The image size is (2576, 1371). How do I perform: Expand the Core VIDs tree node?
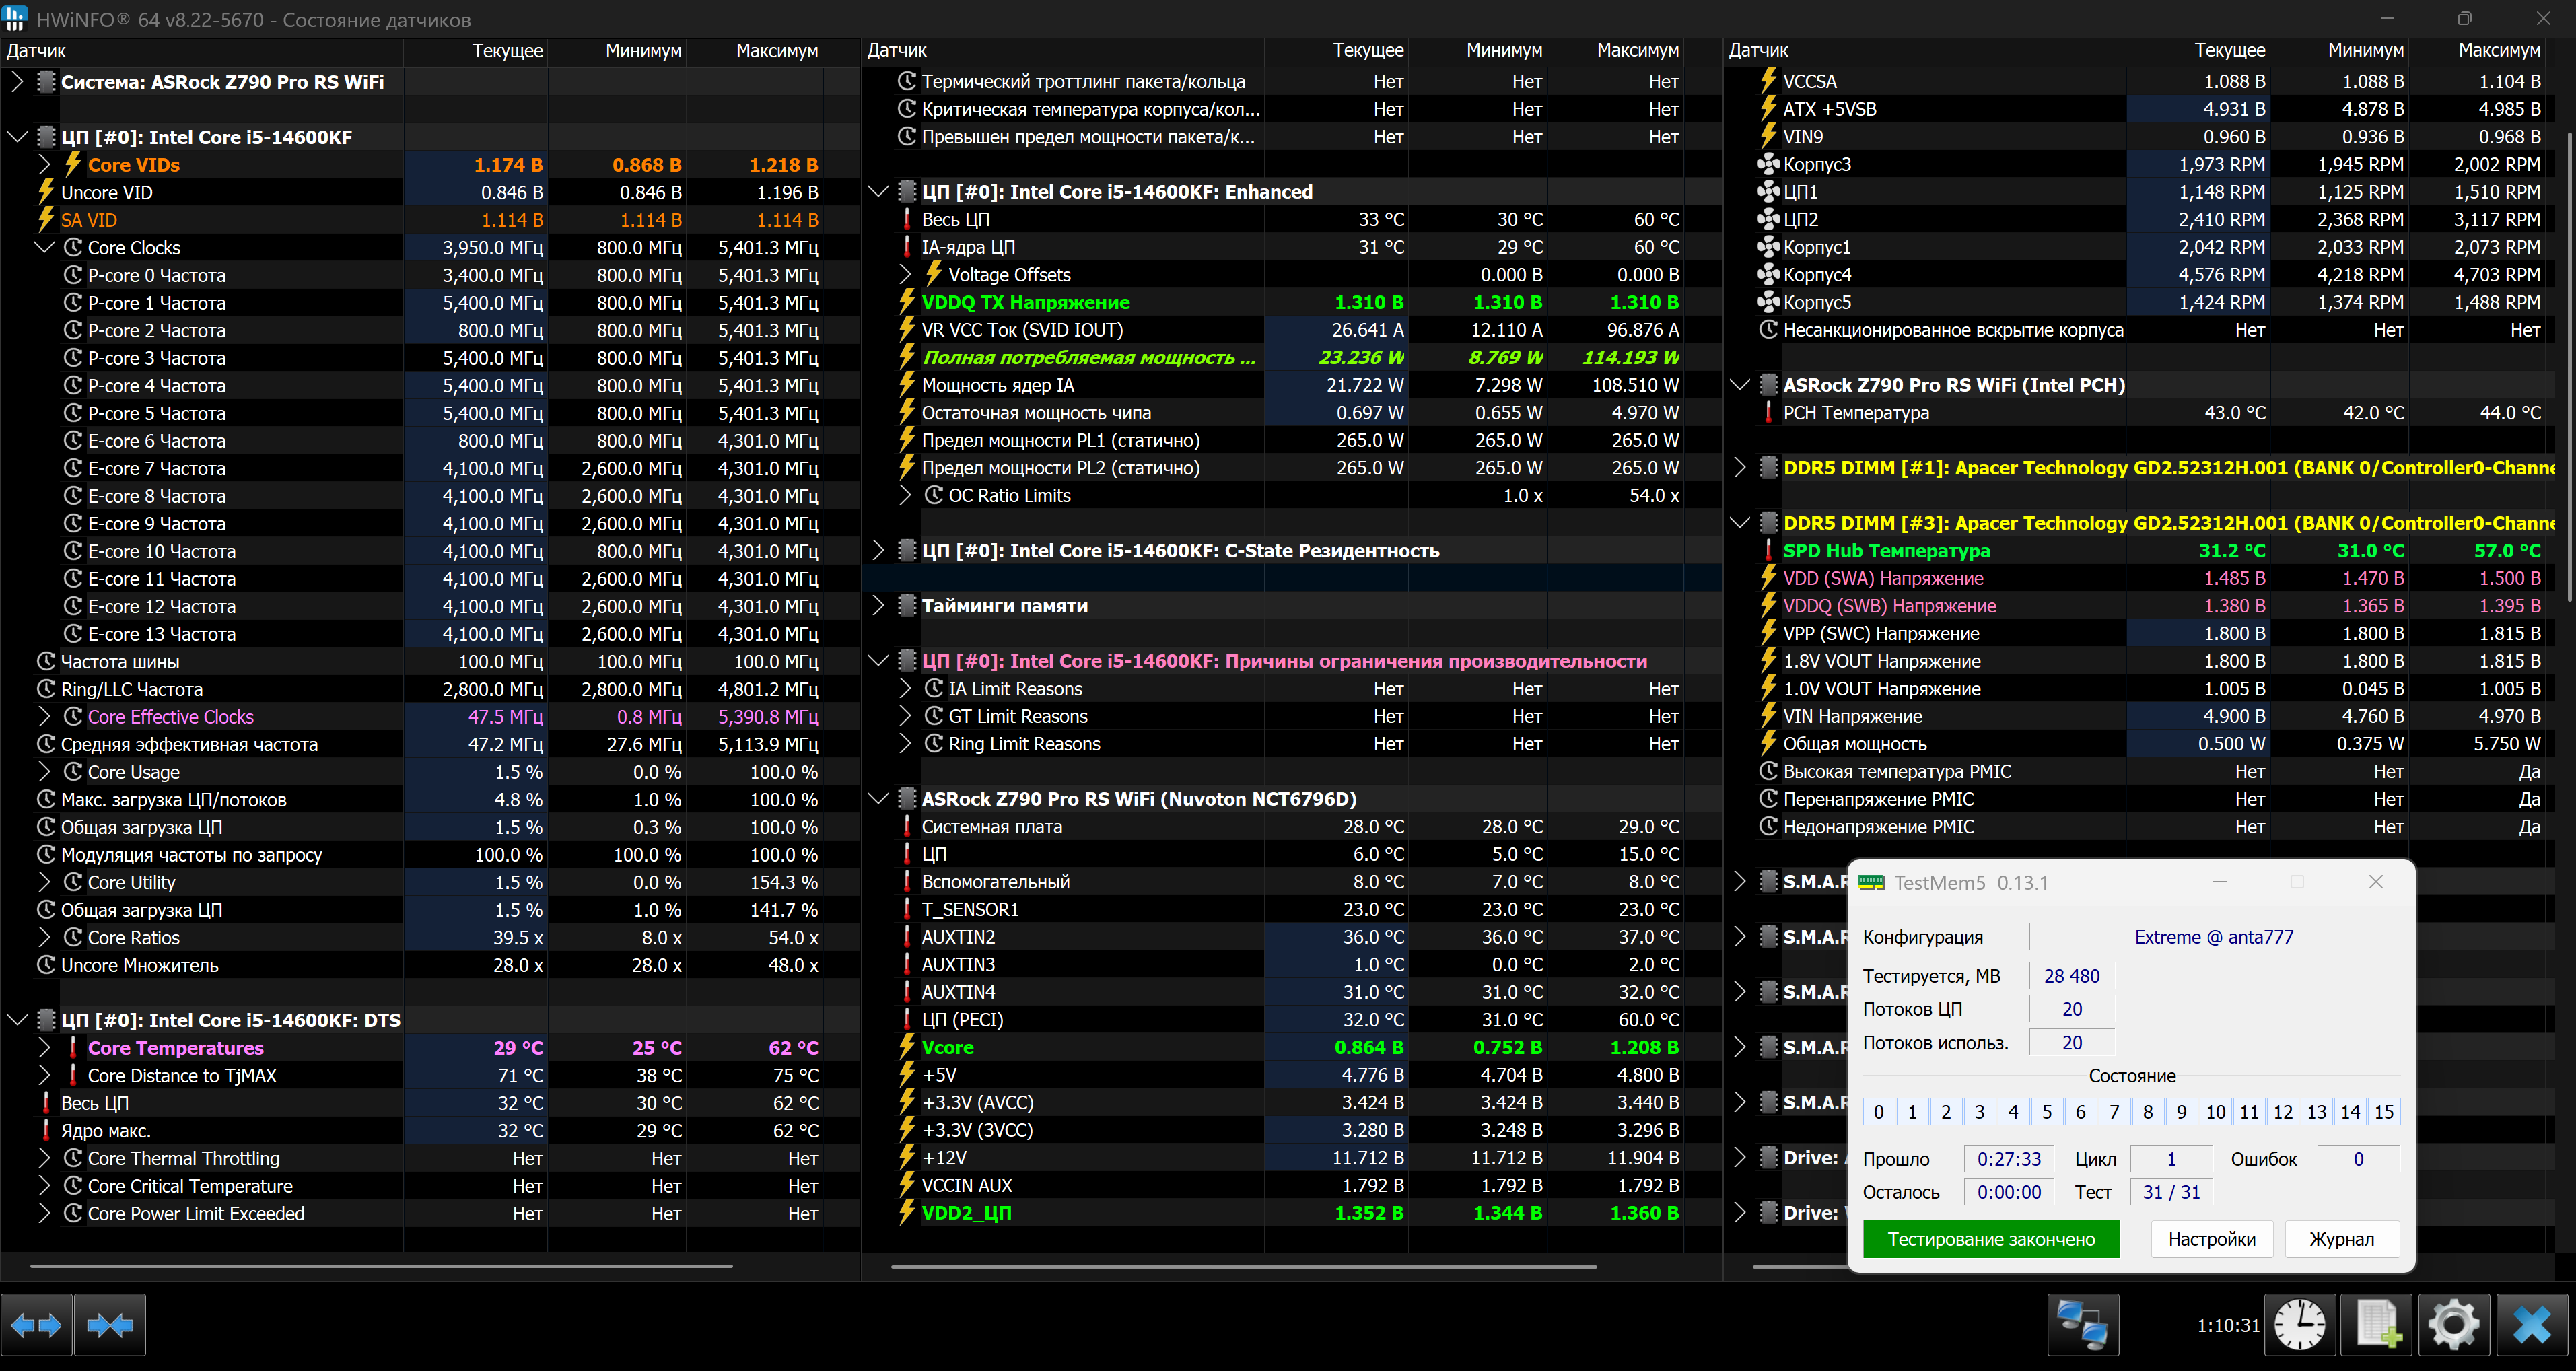(44, 165)
